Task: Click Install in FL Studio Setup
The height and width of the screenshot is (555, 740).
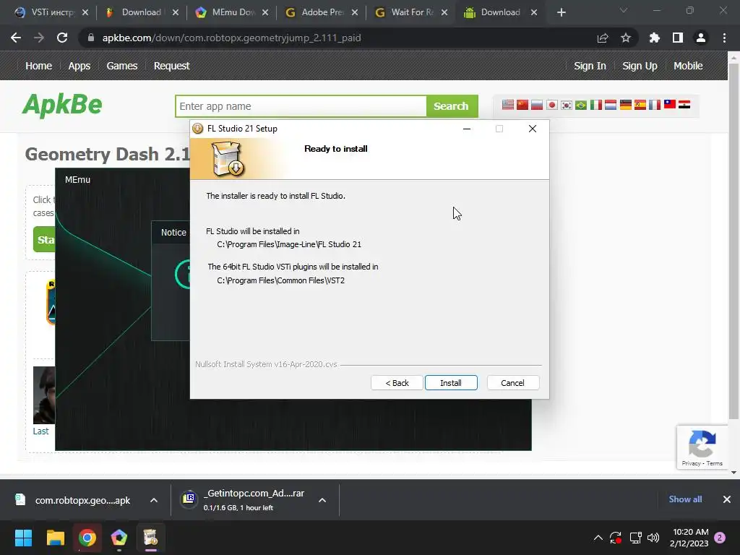Action: [451, 383]
